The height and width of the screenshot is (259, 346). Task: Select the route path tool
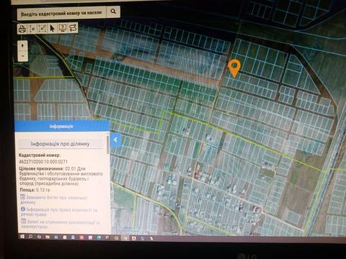pos(73,27)
